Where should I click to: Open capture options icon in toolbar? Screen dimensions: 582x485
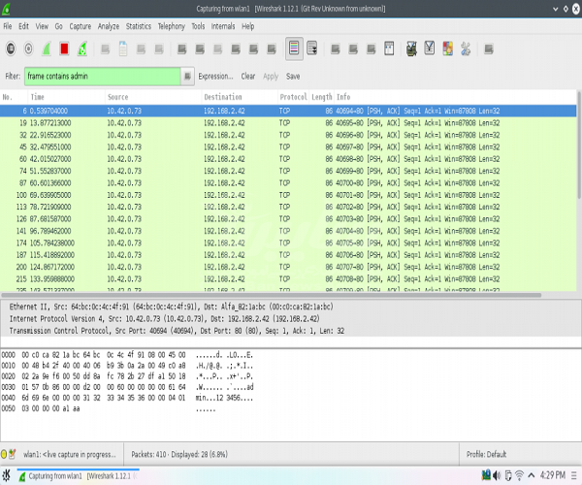point(28,48)
